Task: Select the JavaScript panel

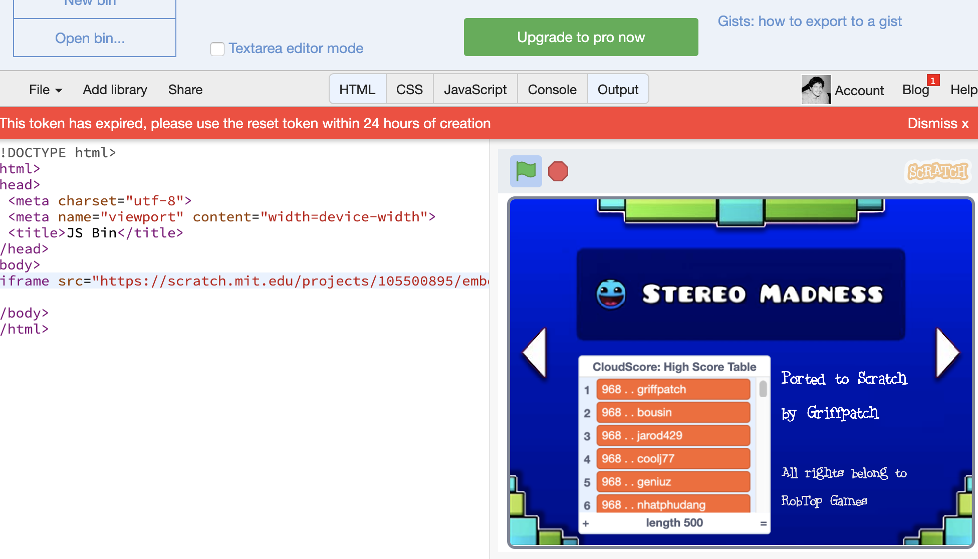Action: [475, 89]
